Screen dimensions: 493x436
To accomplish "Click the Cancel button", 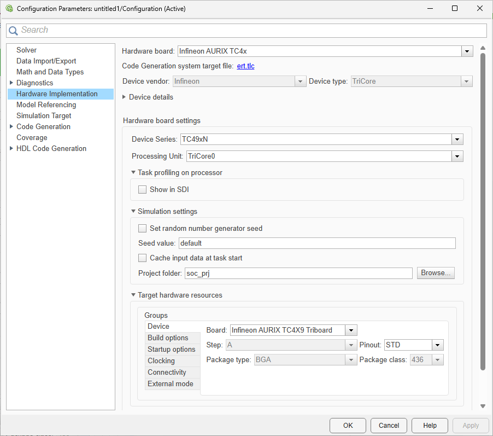I will [x=389, y=426].
